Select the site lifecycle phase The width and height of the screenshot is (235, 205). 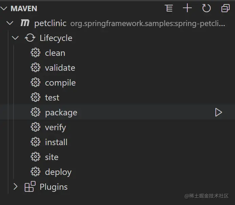pos(52,157)
